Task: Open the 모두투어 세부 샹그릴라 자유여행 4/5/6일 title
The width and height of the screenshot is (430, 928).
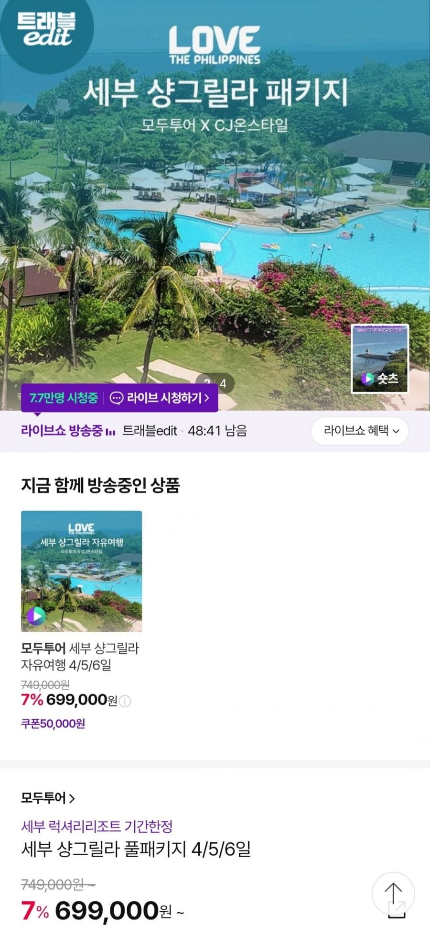Action: [80, 657]
